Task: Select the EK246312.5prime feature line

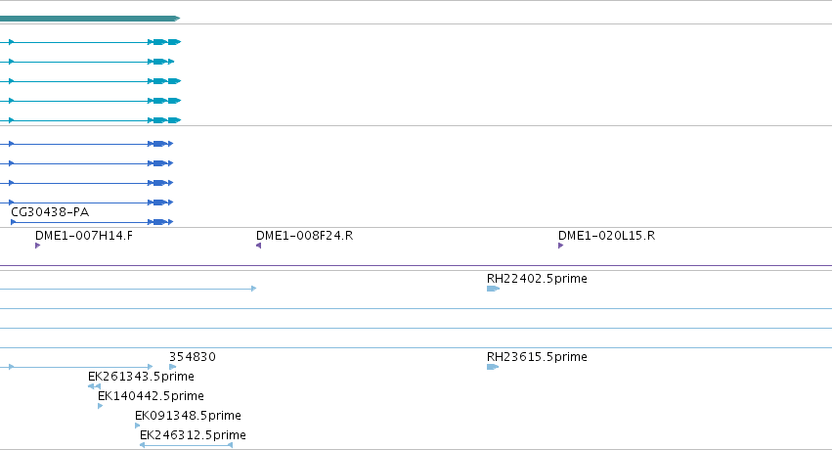Action: [186, 445]
